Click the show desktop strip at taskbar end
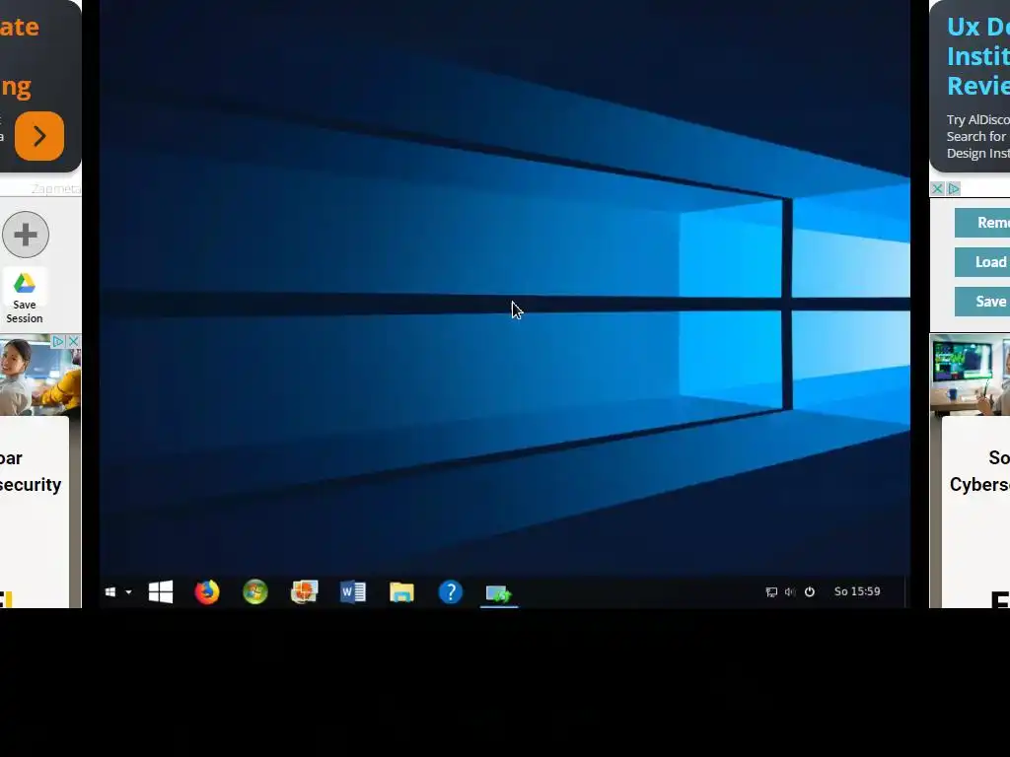The image size is (1010, 757). point(907,591)
